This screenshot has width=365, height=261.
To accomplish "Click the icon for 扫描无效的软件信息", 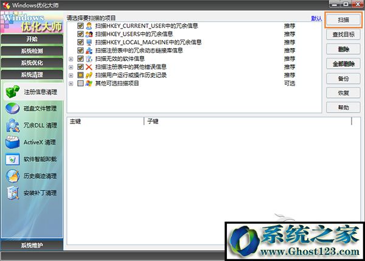I will pos(89,58).
